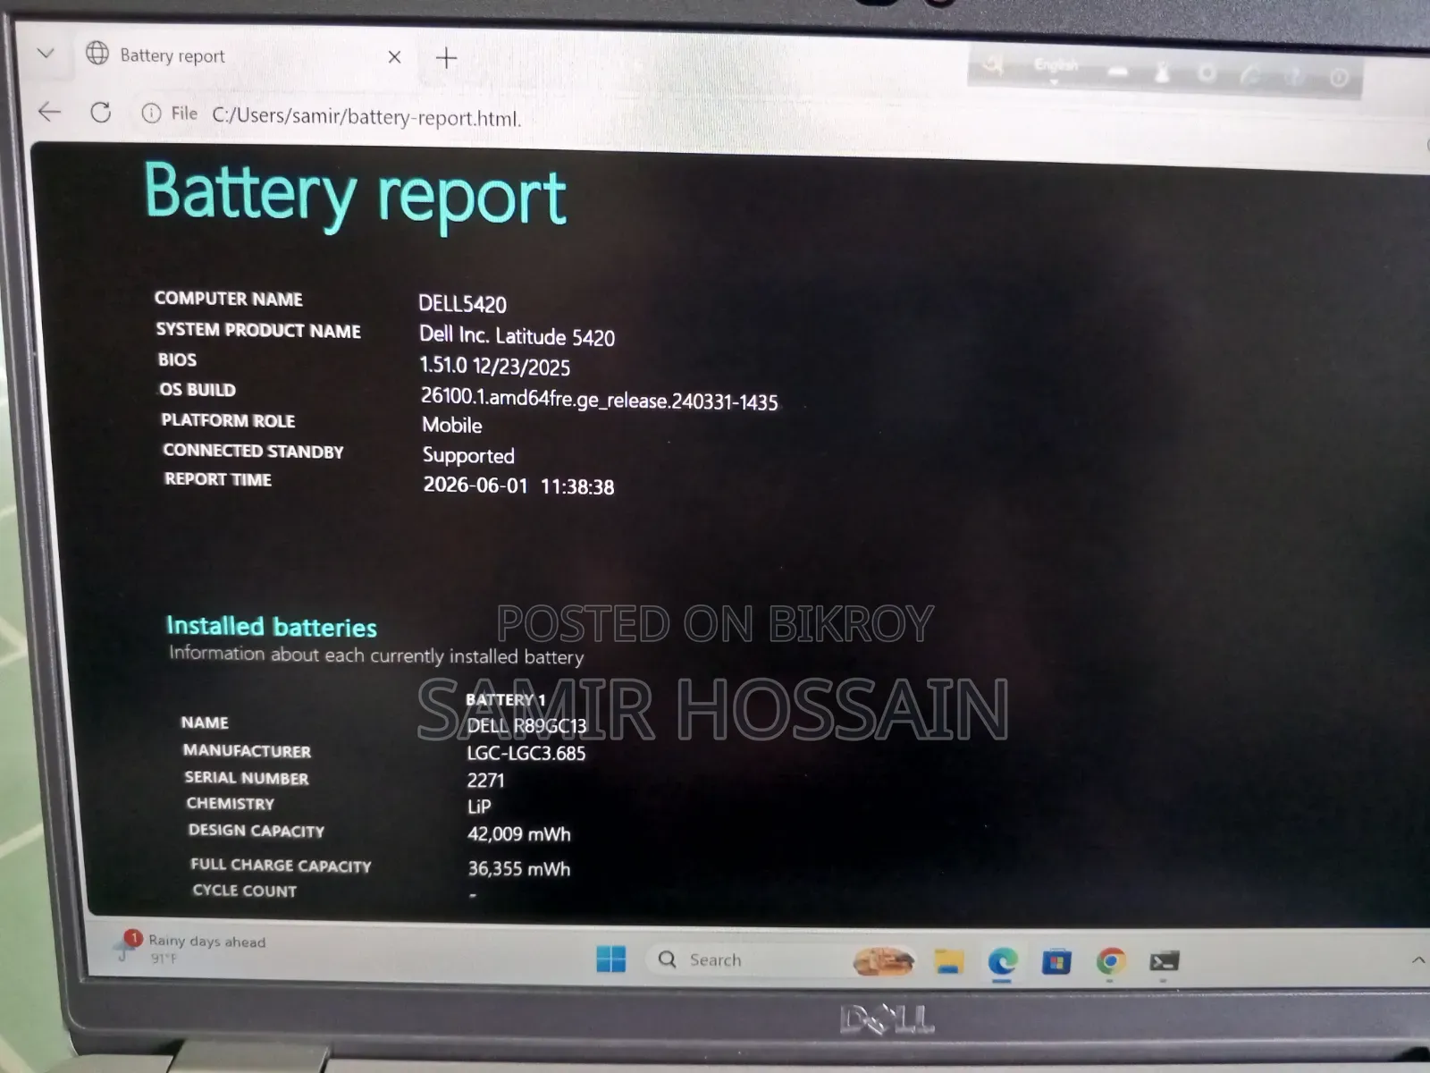Image resolution: width=1430 pixels, height=1073 pixels.
Task: Switch to Microsoft Edge in the taskbar
Action: [x=1002, y=962]
